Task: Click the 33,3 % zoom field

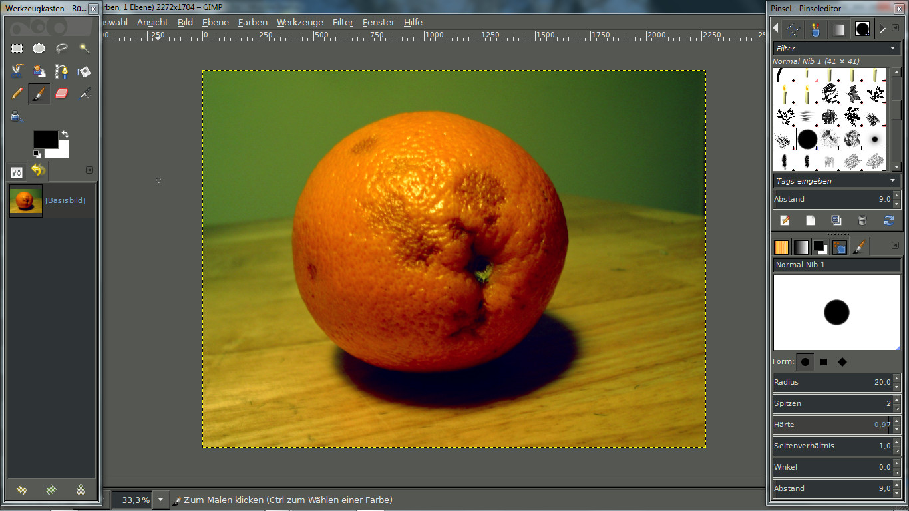Action: tap(132, 500)
